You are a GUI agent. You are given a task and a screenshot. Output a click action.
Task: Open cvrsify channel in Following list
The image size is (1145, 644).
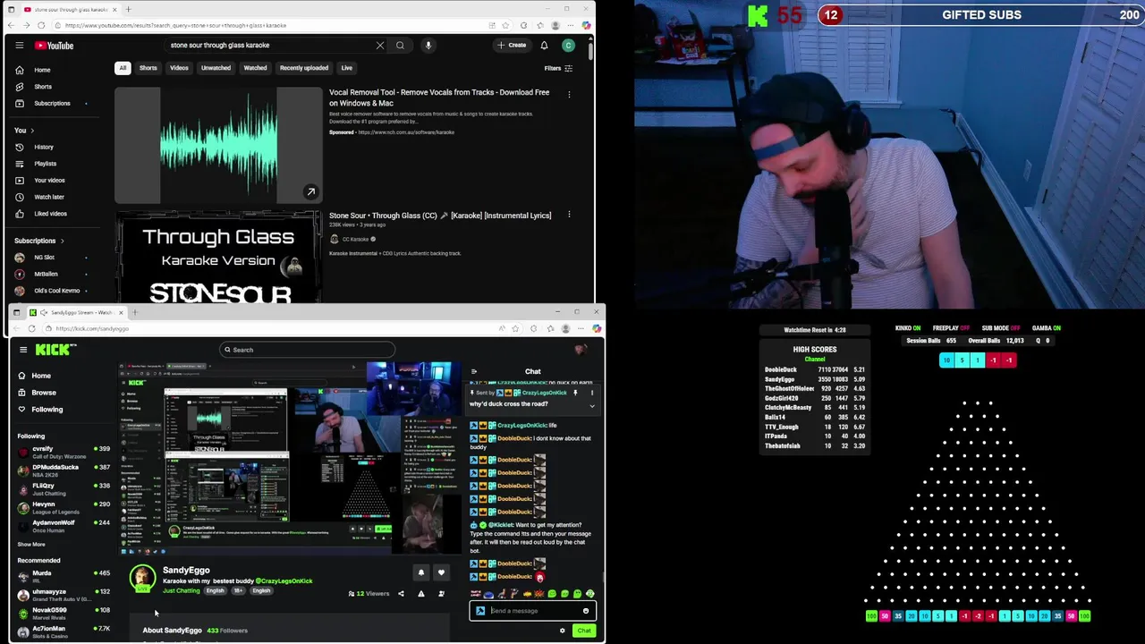point(63,452)
